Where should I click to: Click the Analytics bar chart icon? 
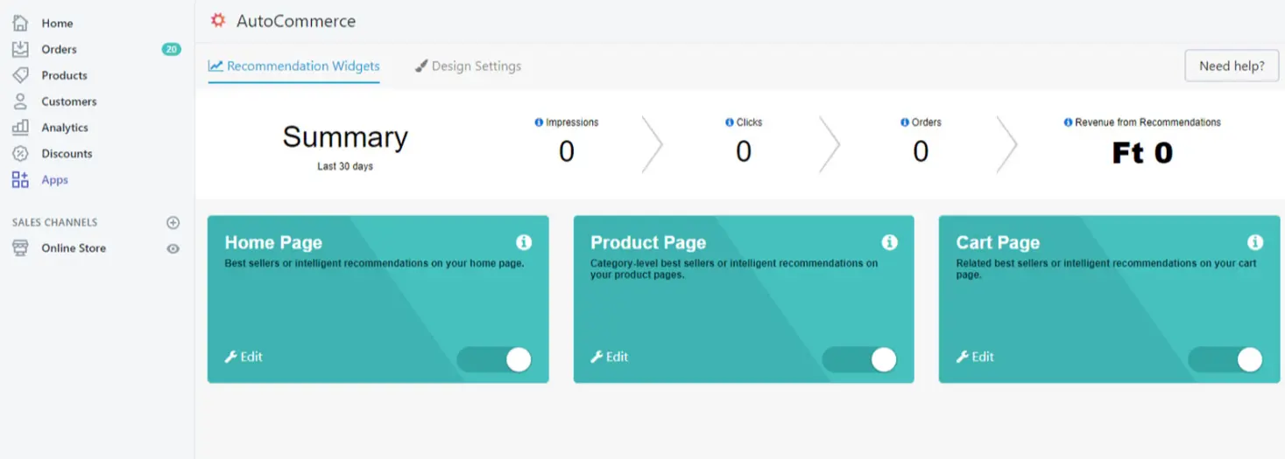pyautogui.click(x=20, y=128)
